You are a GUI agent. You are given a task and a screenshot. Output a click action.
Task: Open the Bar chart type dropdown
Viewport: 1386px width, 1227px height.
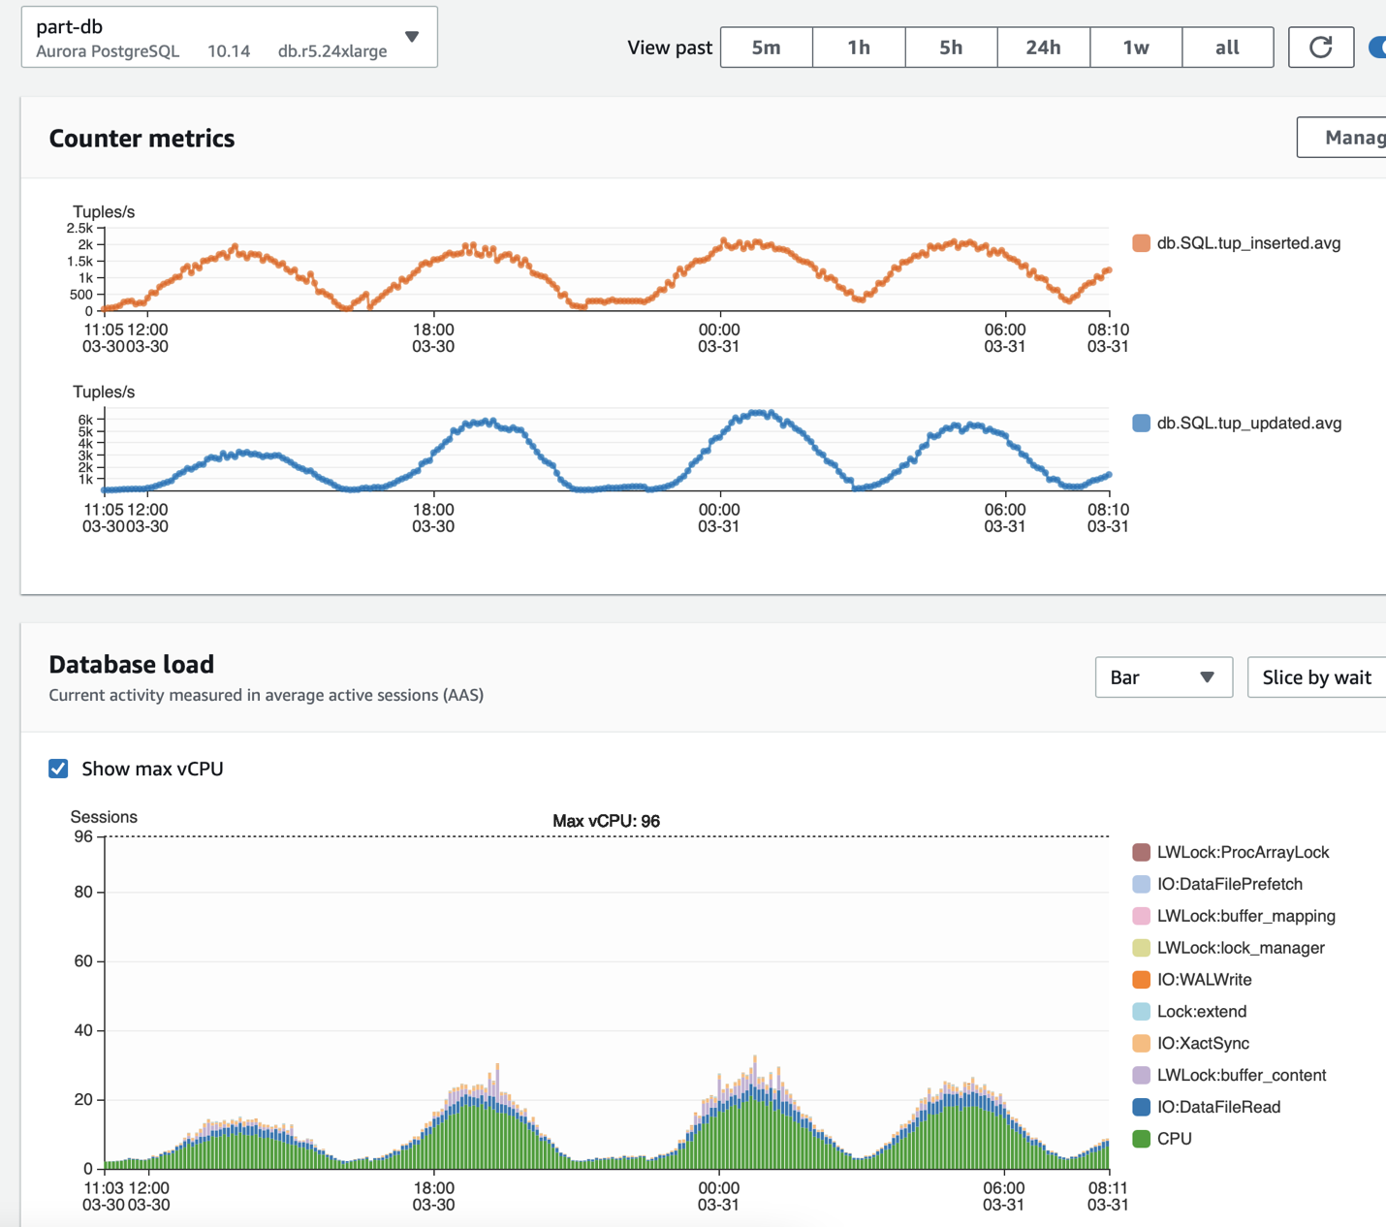click(x=1163, y=677)
